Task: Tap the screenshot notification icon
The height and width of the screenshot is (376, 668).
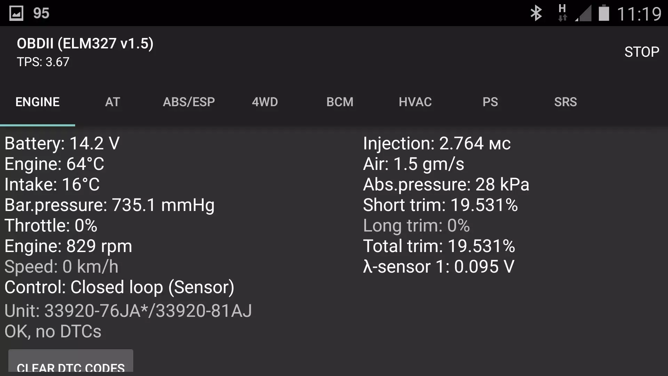Action: 16,13
